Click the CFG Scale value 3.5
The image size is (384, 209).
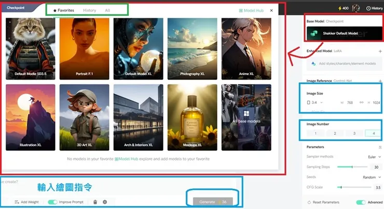378,187
